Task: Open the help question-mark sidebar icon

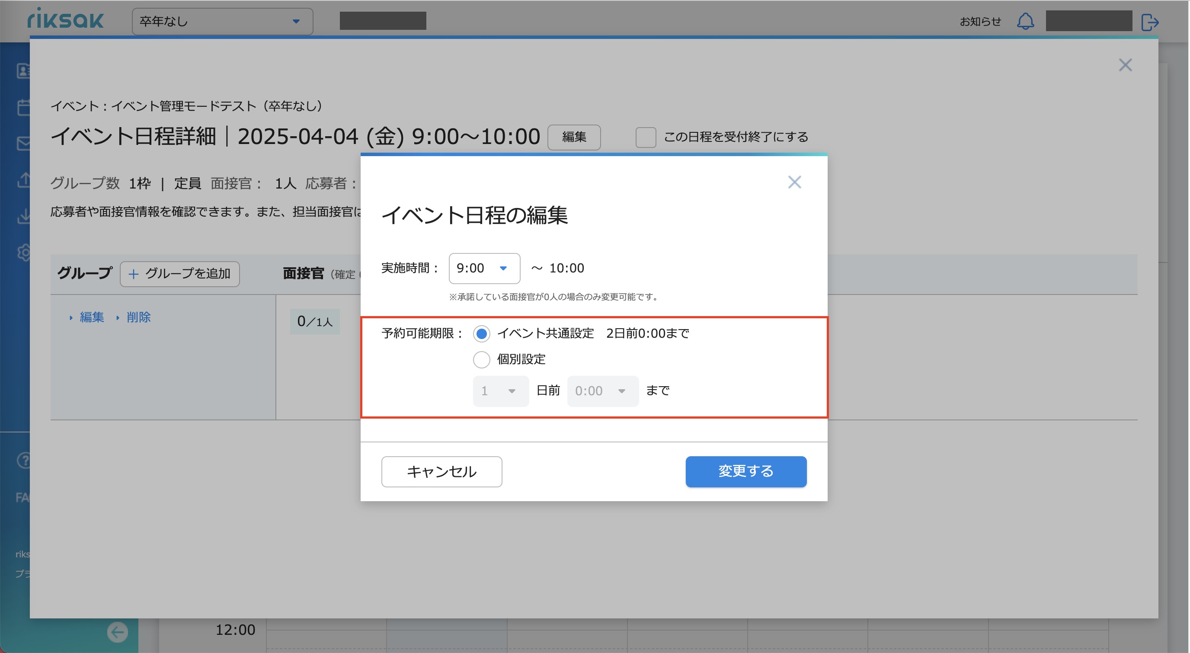Action: (x=23, y=460)
